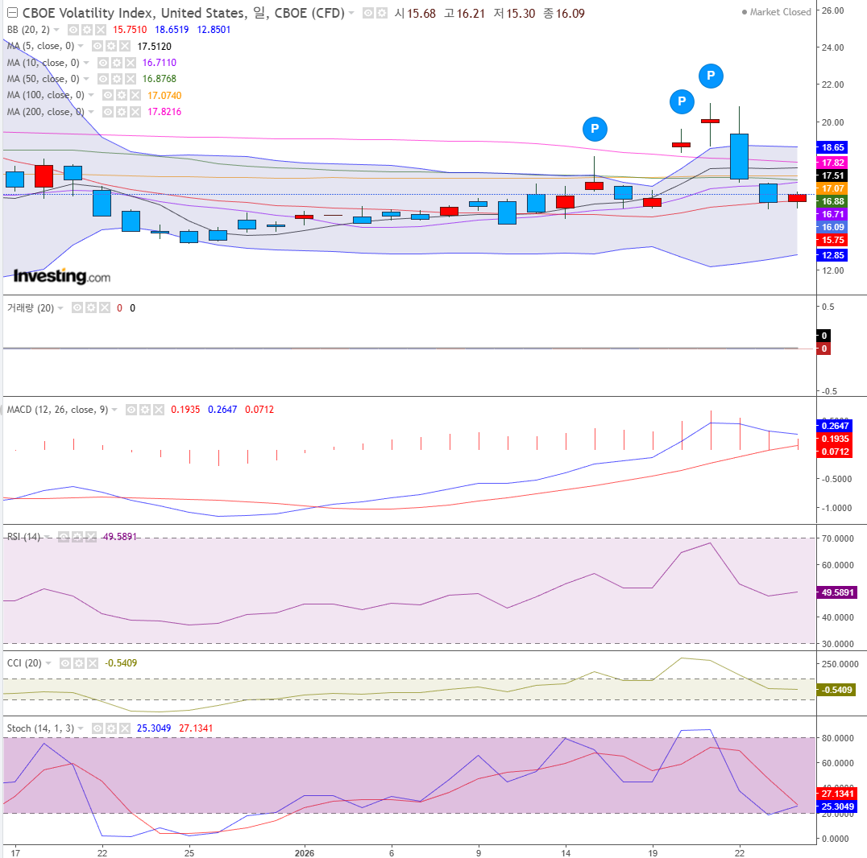
Task: Remove MA (50, close, 0) with X
Action: coord(130,79)
